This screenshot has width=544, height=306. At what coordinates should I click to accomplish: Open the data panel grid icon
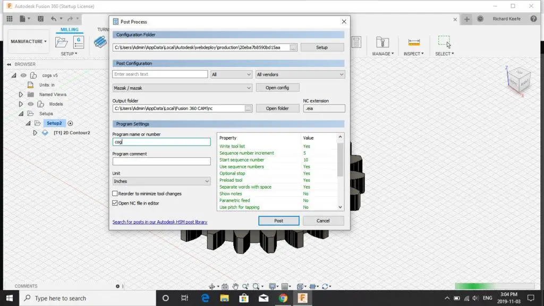[x=10, y=19]
